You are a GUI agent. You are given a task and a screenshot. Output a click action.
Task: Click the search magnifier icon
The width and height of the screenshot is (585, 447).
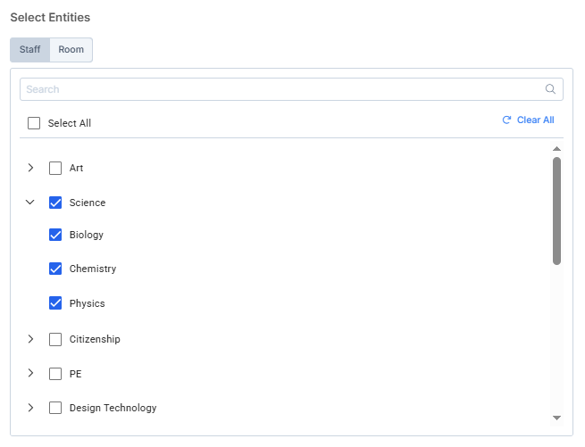(550, 89)
